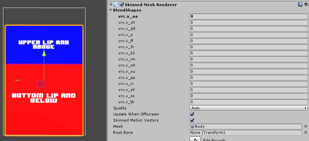Open the component help reference book icon
The width and height of the screenshot is (309, 141).
point(300,4)
